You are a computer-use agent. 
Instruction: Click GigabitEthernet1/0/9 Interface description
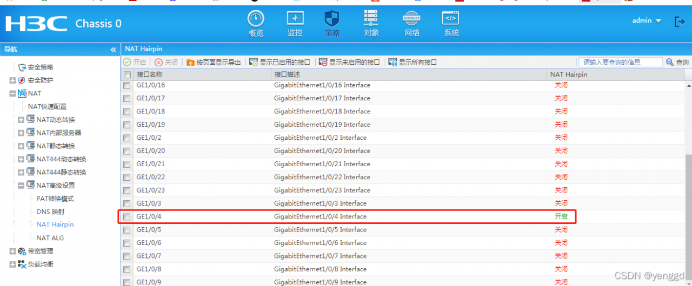coord(320,282)
